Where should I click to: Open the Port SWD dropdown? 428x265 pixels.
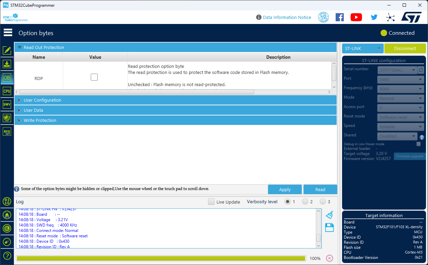[x=401, y=80]
